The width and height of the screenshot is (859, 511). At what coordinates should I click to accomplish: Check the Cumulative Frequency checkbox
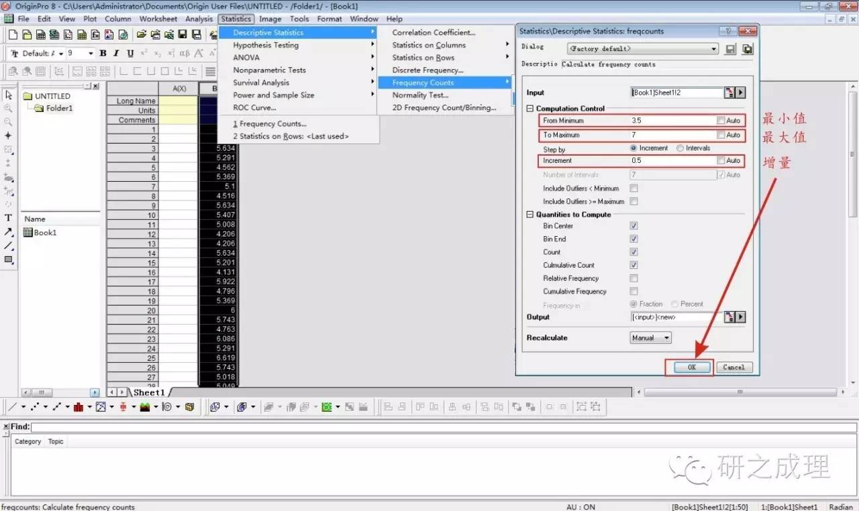(x=634, y=291)
